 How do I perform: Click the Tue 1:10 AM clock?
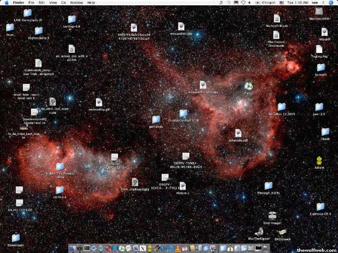[x=297, y=3]
